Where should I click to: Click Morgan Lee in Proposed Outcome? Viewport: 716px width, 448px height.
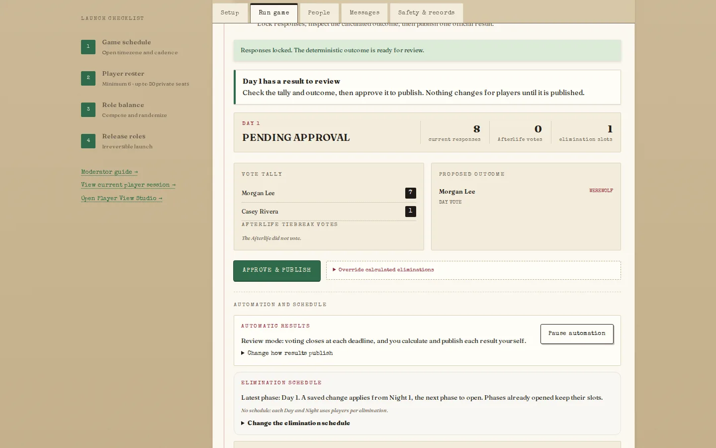coord(457,192)
